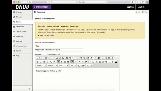Viewport: 161px width, 91px height.
Task: Open the Size dropdown
Action: point(73,66)
